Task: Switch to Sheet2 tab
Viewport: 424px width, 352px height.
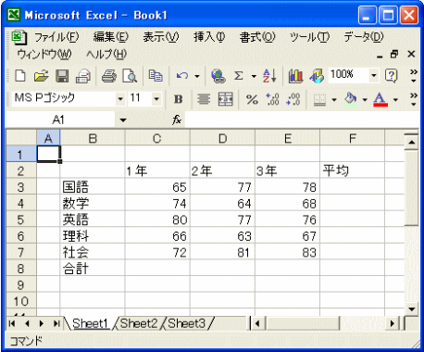Action: 139,323
